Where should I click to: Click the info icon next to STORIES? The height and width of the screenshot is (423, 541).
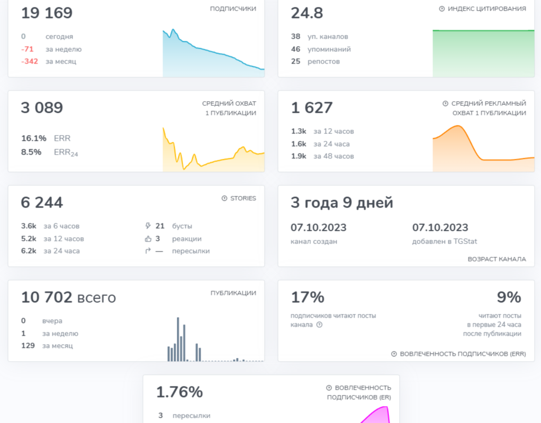point(224,199)
